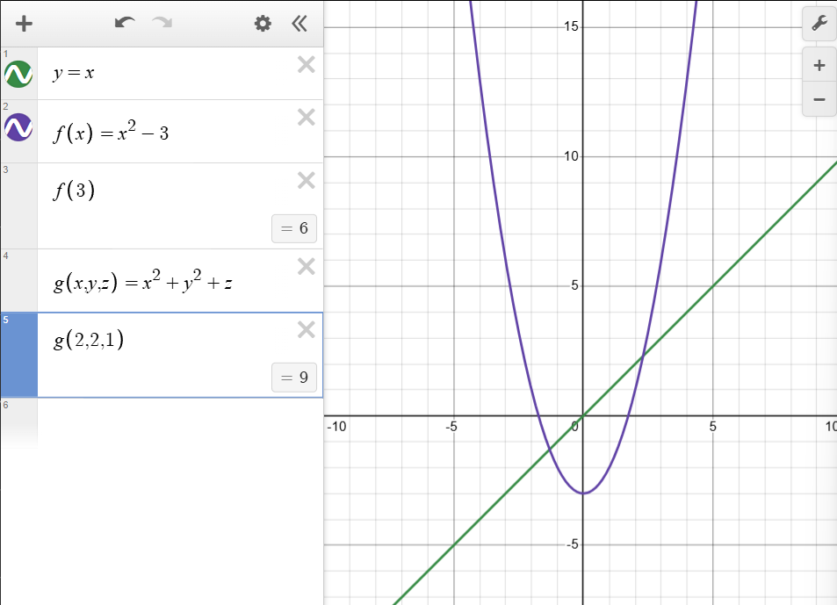Click the Add Item plus button
The width and height of the screenshot is (837, 605).
point(24,24)
